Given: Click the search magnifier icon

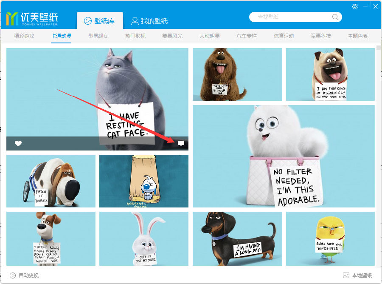Looking at the screenshot, I should pyautogui.click(x=335, y=17).
